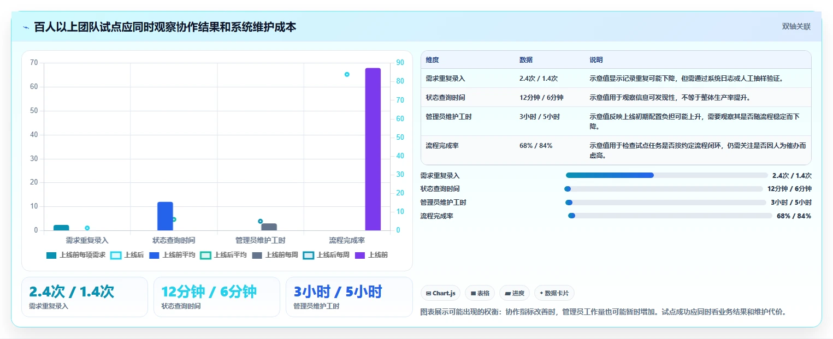Click the 数据 table column header
This screenshot has width=833, height=339.
(526, 60)
